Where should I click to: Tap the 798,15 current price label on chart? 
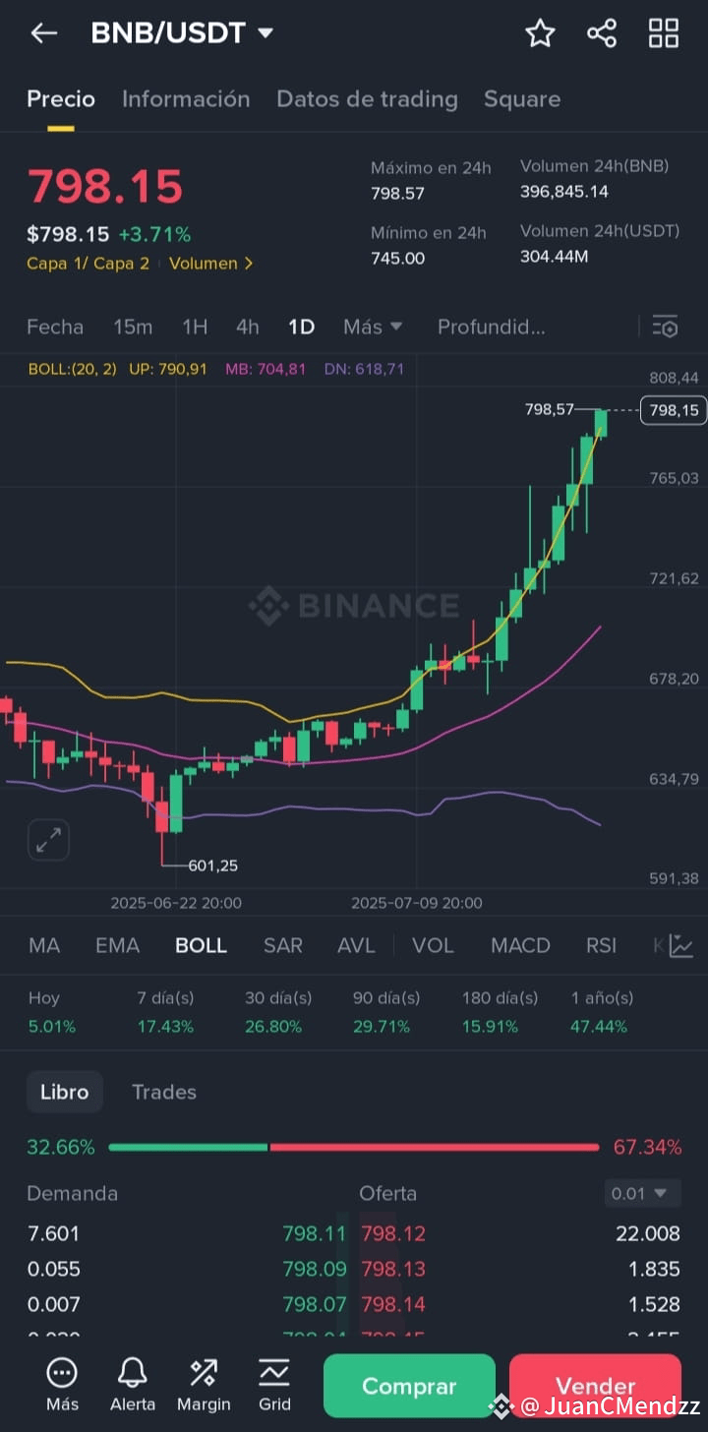[674, 410]
